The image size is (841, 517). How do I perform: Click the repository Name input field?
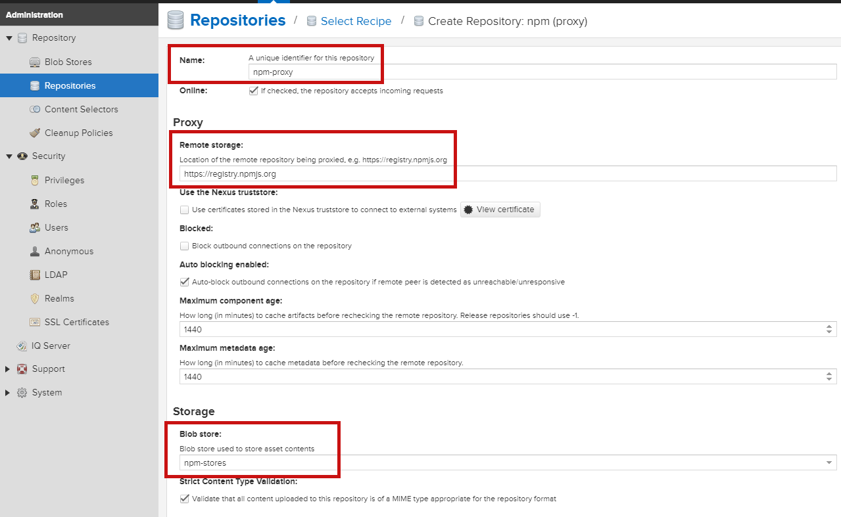tap(542, 72)
